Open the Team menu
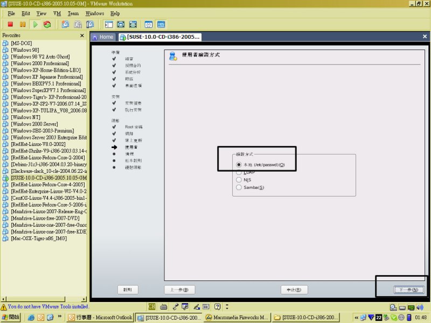The width and height of the screenshot is (431, 323). pos(73,13)
